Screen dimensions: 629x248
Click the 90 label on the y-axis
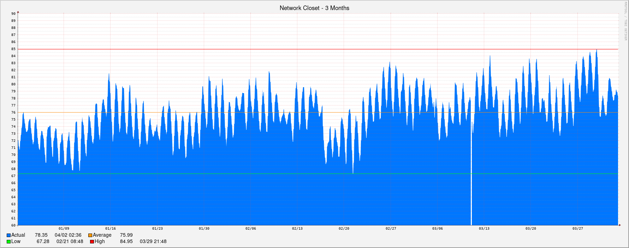[13, 14]
